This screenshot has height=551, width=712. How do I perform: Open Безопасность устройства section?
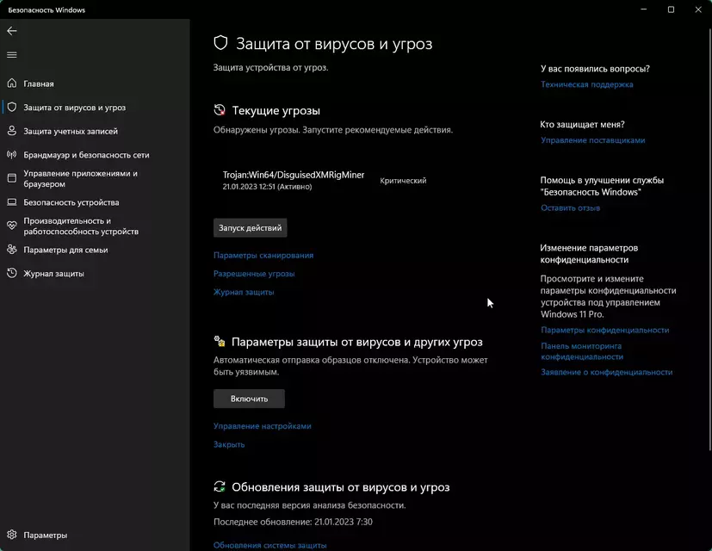[71, 202]
